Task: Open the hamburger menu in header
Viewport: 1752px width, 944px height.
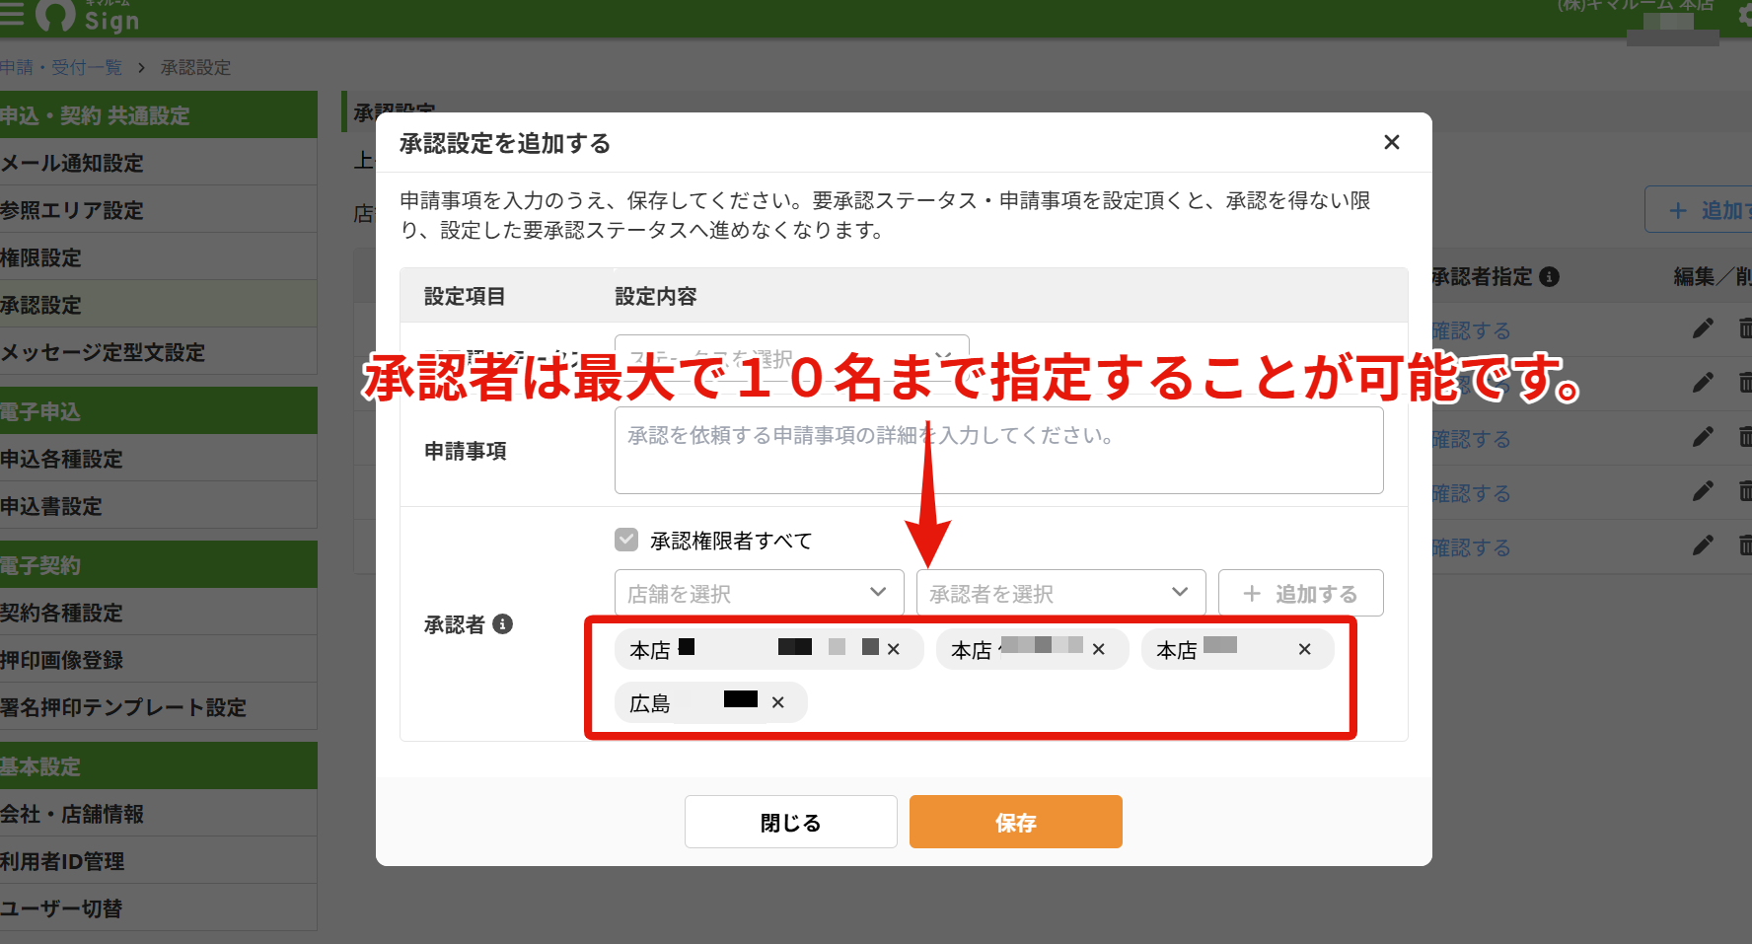Action: (x=11, y=14)
